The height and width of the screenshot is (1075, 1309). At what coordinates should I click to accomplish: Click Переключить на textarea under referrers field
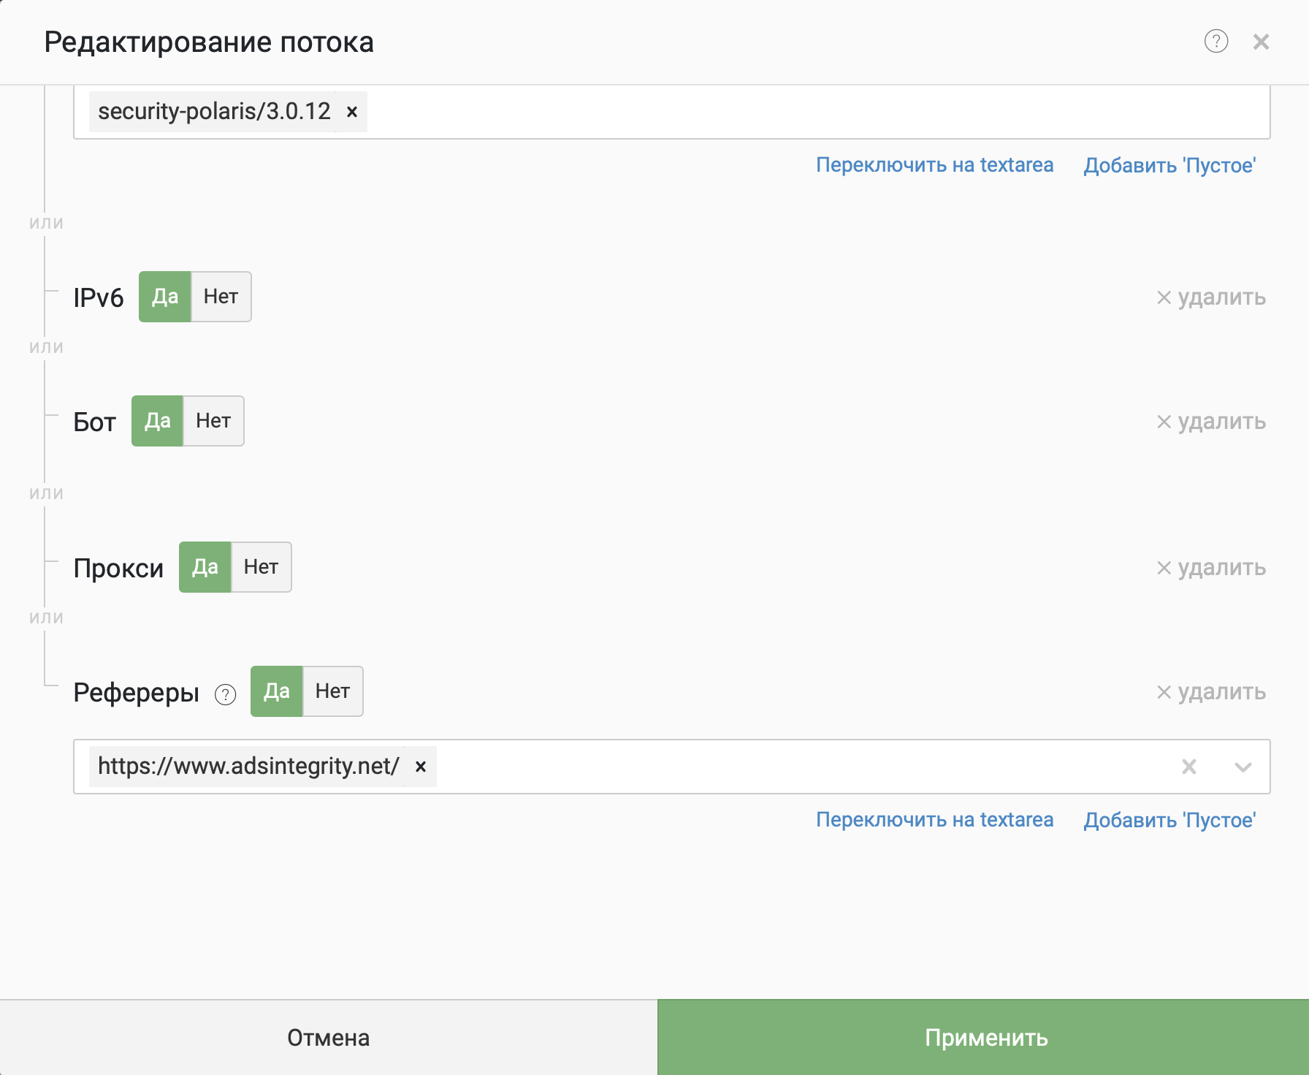pyautogui.click(x=934, y=820)
